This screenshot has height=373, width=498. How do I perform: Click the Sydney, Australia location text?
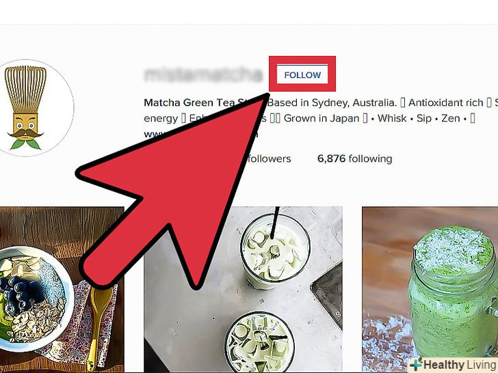pyautogui.click(x=354, y=102)
